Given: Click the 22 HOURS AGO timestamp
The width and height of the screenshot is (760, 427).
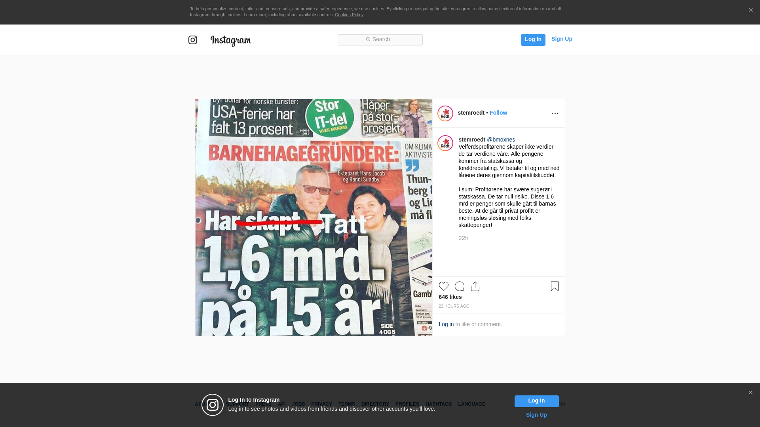Looking at the screenshot, I should (454, 306).
